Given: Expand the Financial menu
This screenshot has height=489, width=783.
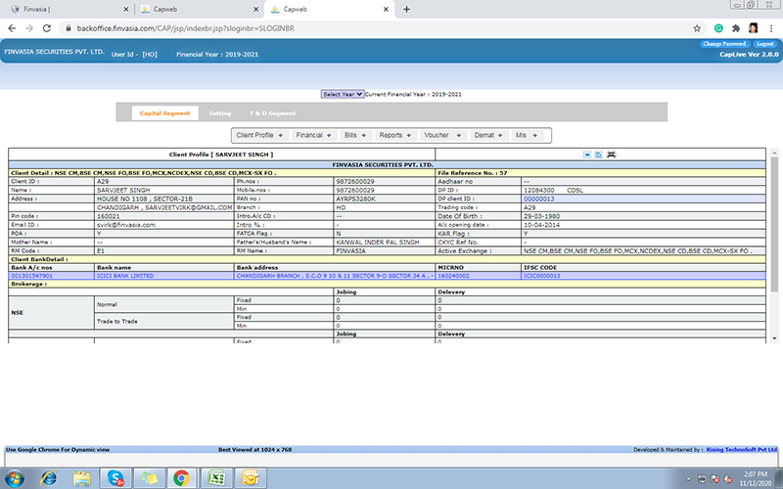Looking at the screenshot, I should (313, 135).
